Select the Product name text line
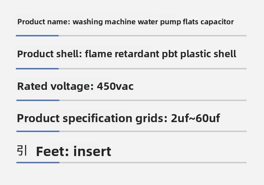This screenshot has height=185, width=264. [126, 22]
